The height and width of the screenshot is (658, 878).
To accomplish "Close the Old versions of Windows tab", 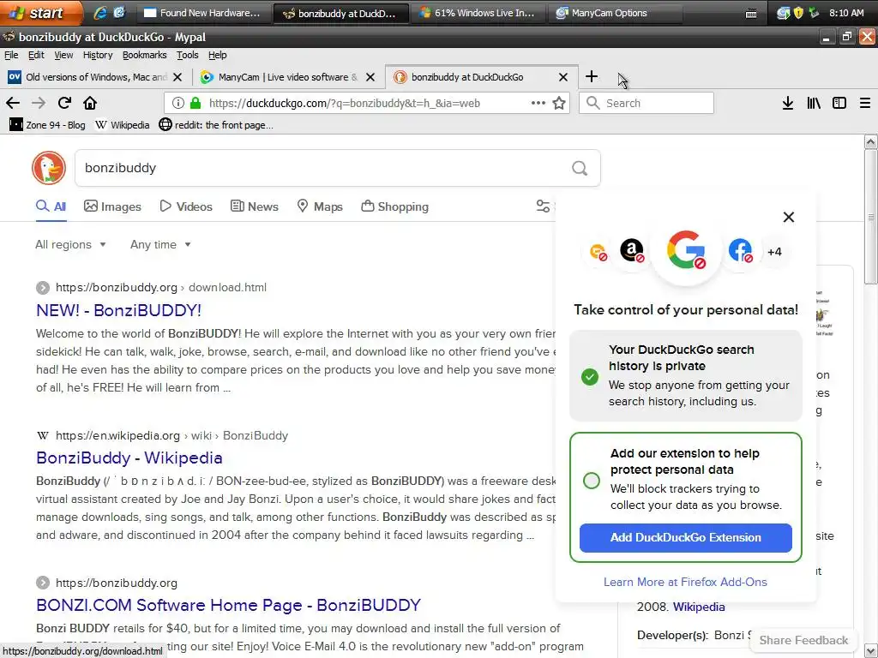I will coord(177,77).
